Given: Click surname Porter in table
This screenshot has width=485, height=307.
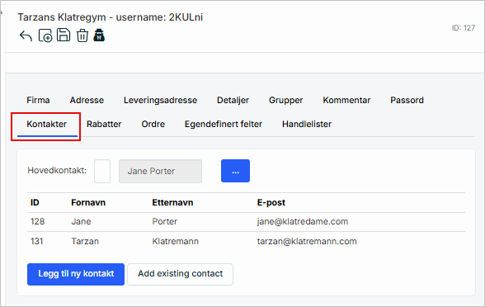Looking at the screenshot, I should [x=165, y=221].
